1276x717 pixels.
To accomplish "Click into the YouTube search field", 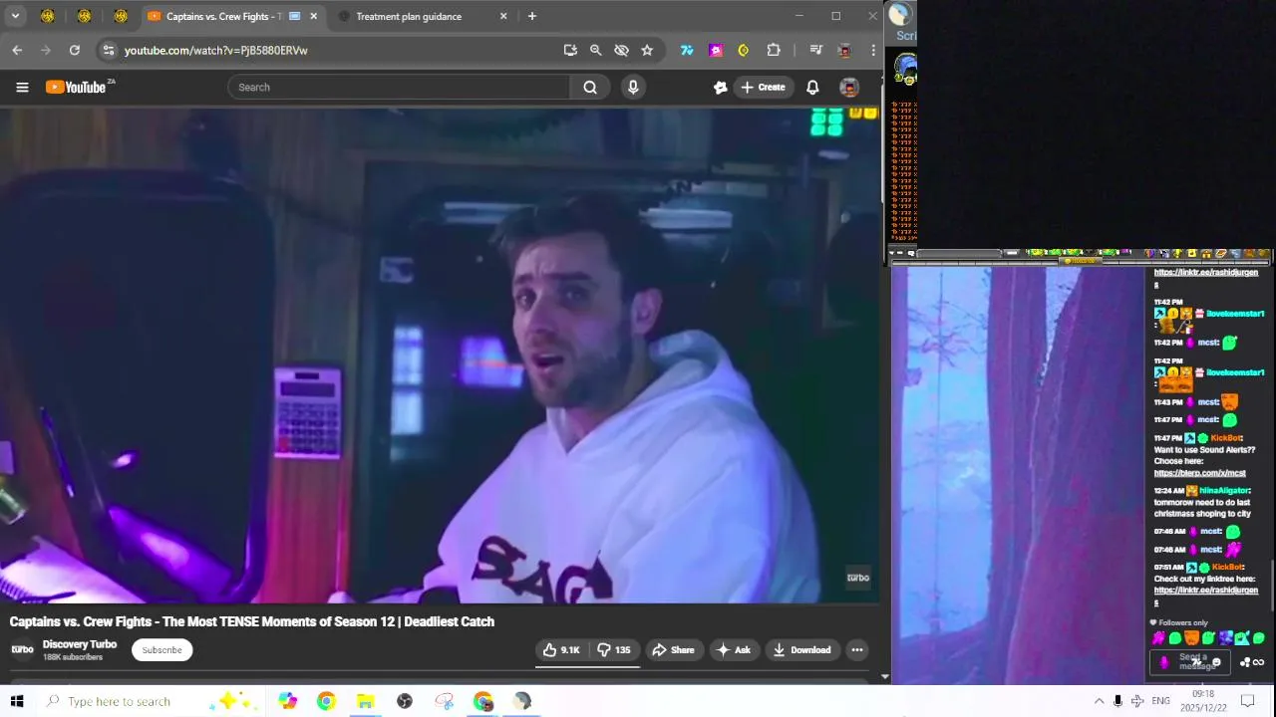I will [399, 87].
